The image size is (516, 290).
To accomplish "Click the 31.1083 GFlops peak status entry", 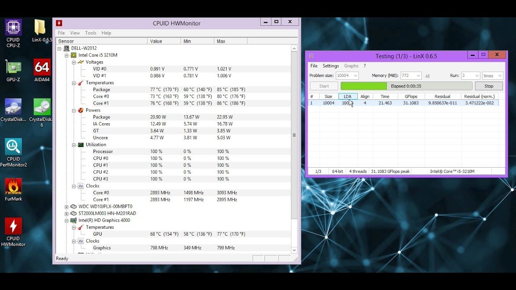I will [x=390, y=172].
